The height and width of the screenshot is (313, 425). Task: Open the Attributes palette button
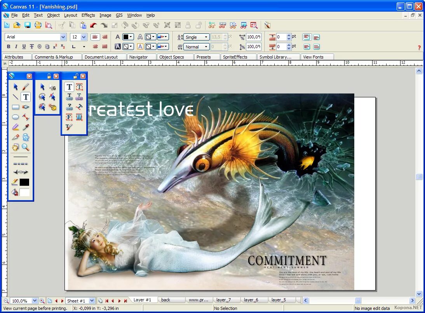pyautogui.click(x=17, y=57)
